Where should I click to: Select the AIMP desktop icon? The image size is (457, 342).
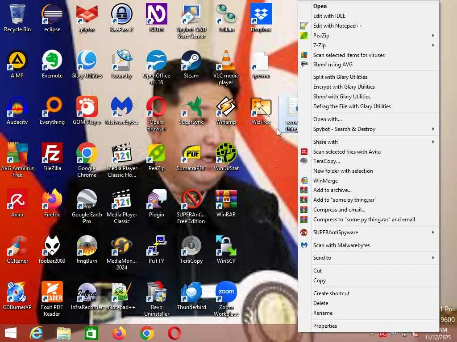tap(17, 64)
